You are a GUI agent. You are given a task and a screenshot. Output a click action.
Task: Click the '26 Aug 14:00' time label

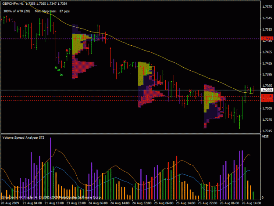(252, 203)
